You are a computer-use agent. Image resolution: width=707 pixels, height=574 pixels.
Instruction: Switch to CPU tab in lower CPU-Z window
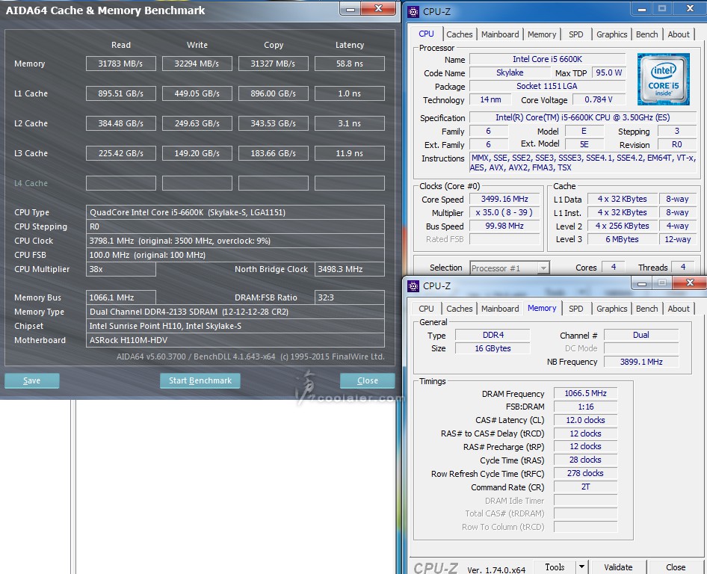(426, 309)
